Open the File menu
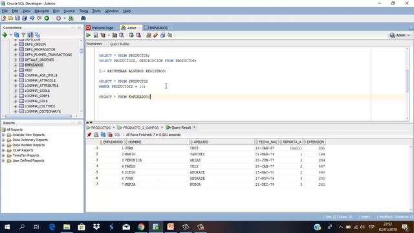Image resolution: width=414 pixels, height=233 pixels. point(5,11)
